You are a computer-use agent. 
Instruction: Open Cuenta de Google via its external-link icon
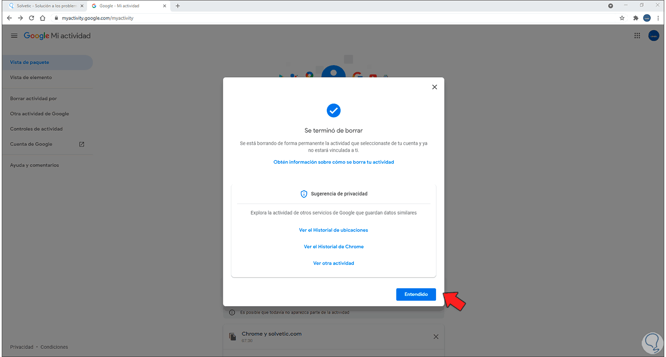[81, 144]
